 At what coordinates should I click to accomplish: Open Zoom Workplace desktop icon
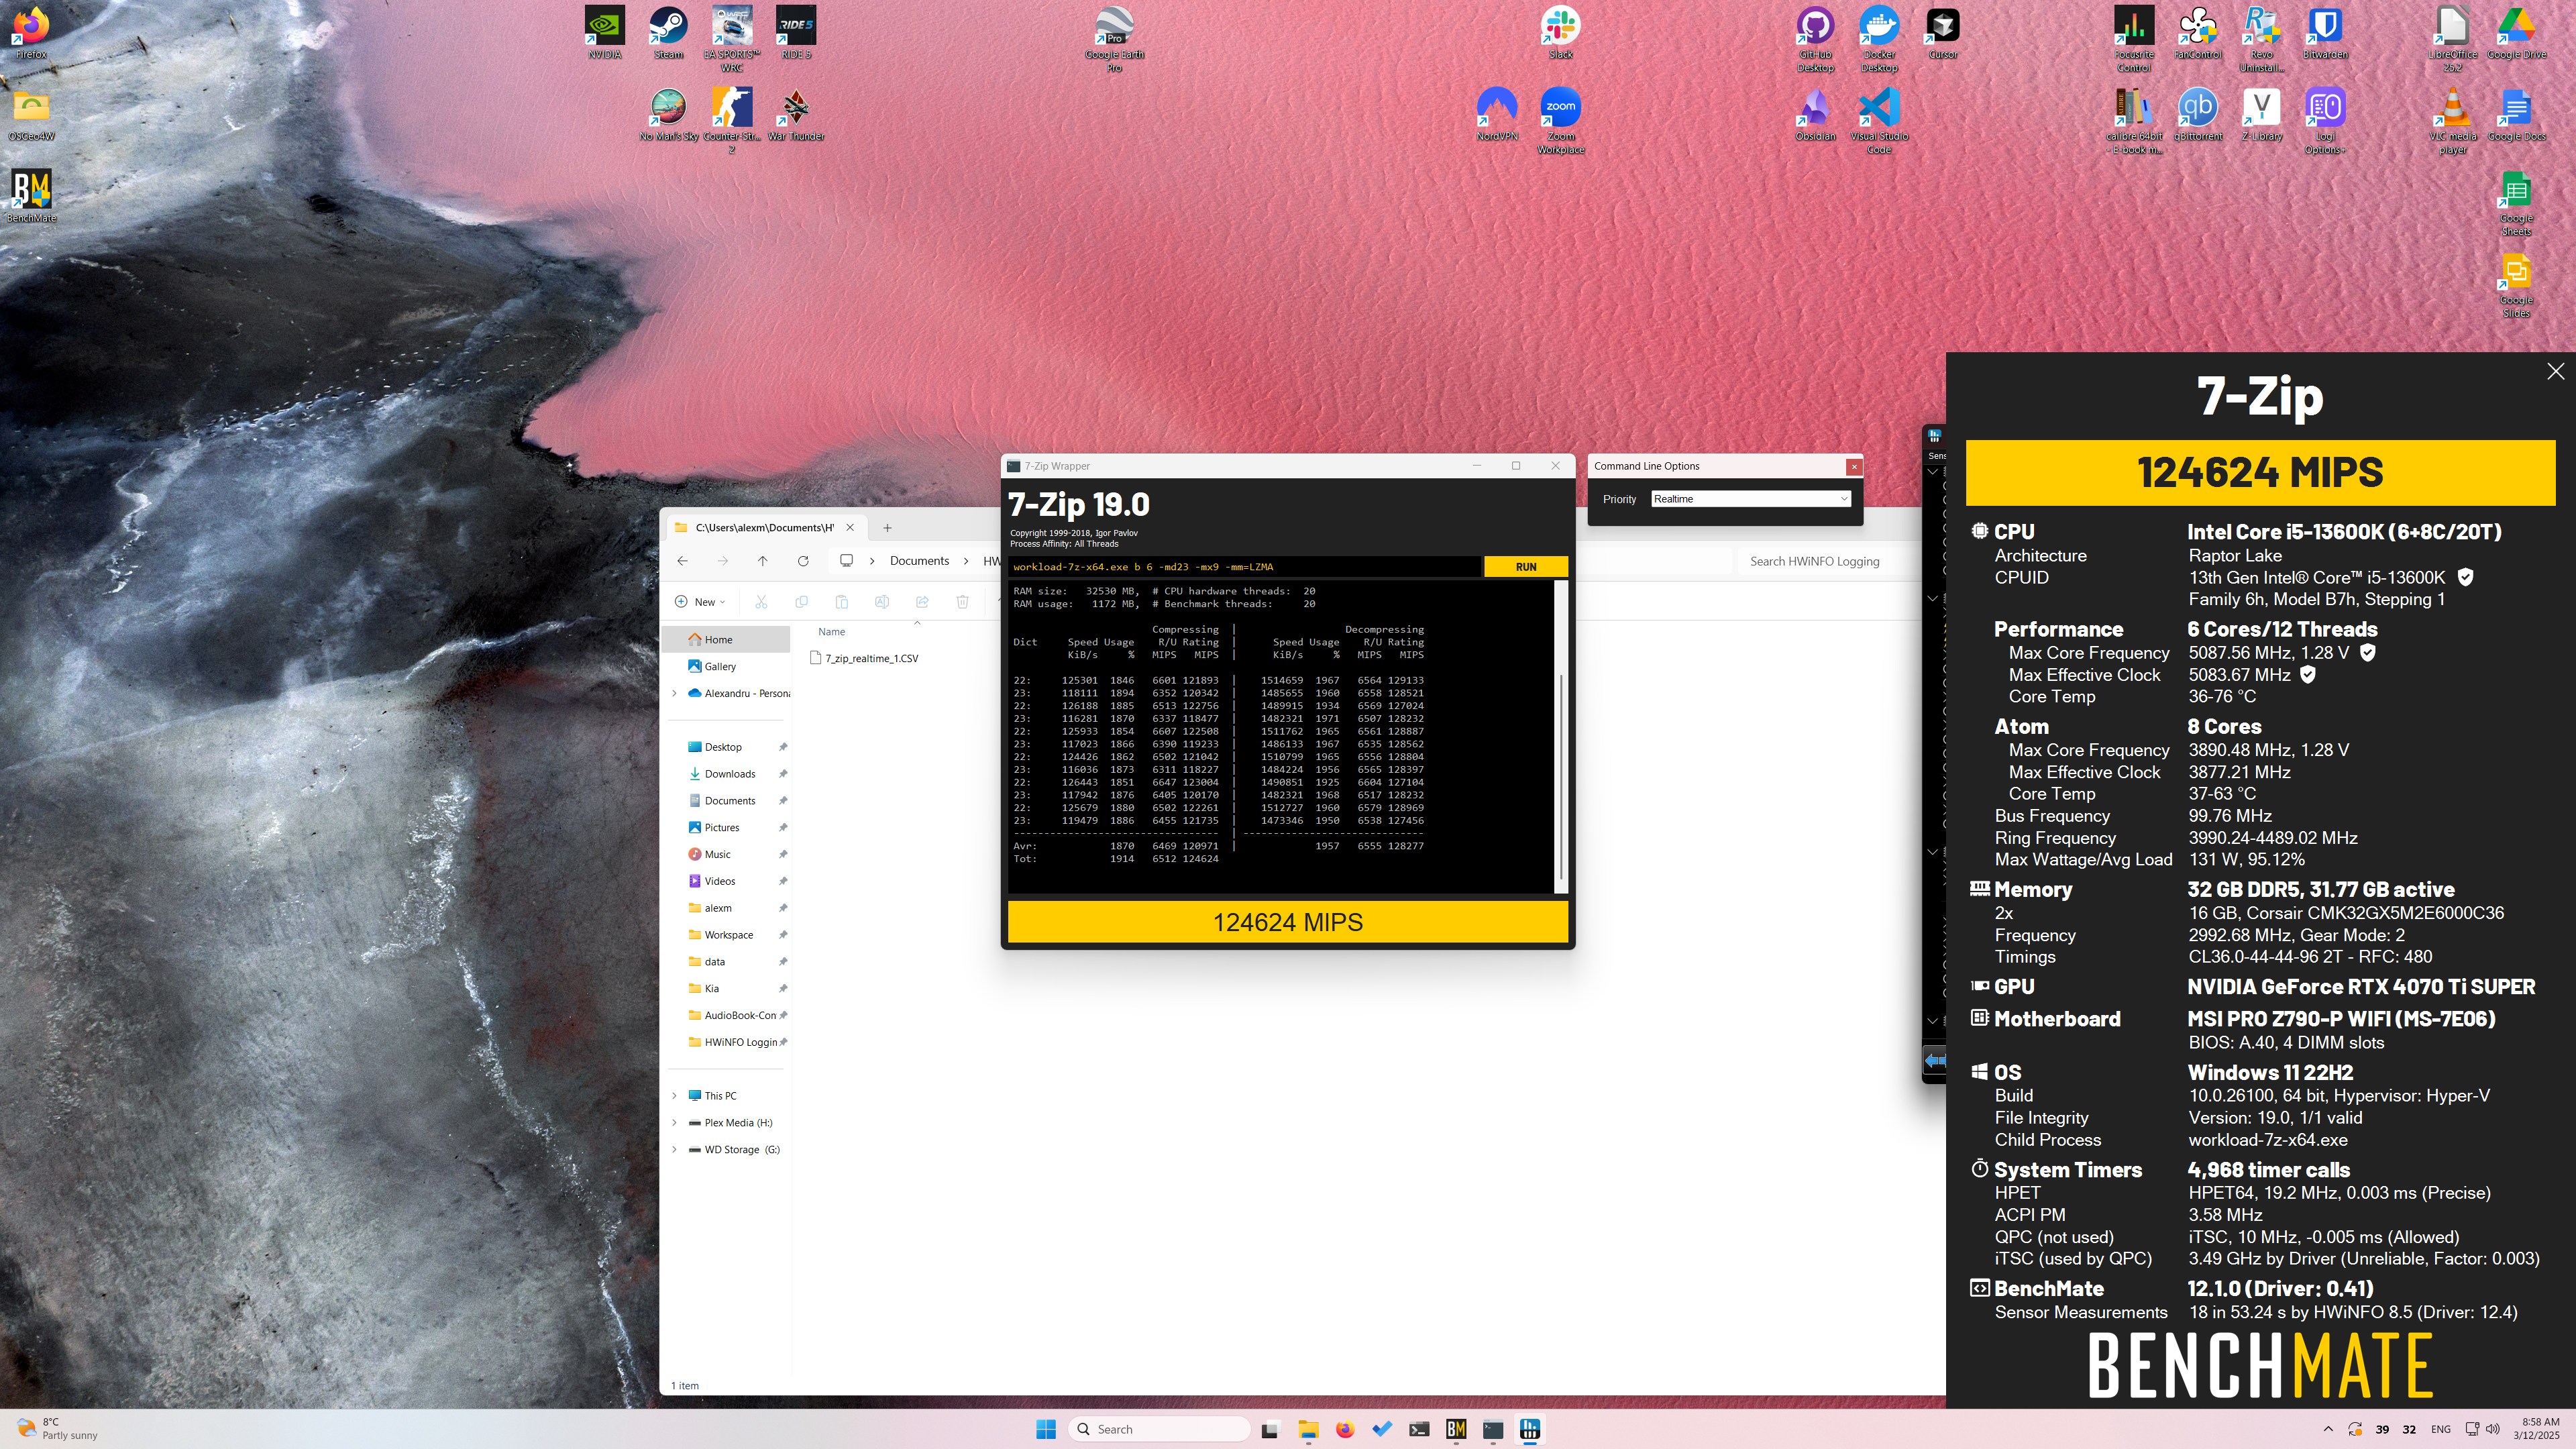[x=1560, y=120]
